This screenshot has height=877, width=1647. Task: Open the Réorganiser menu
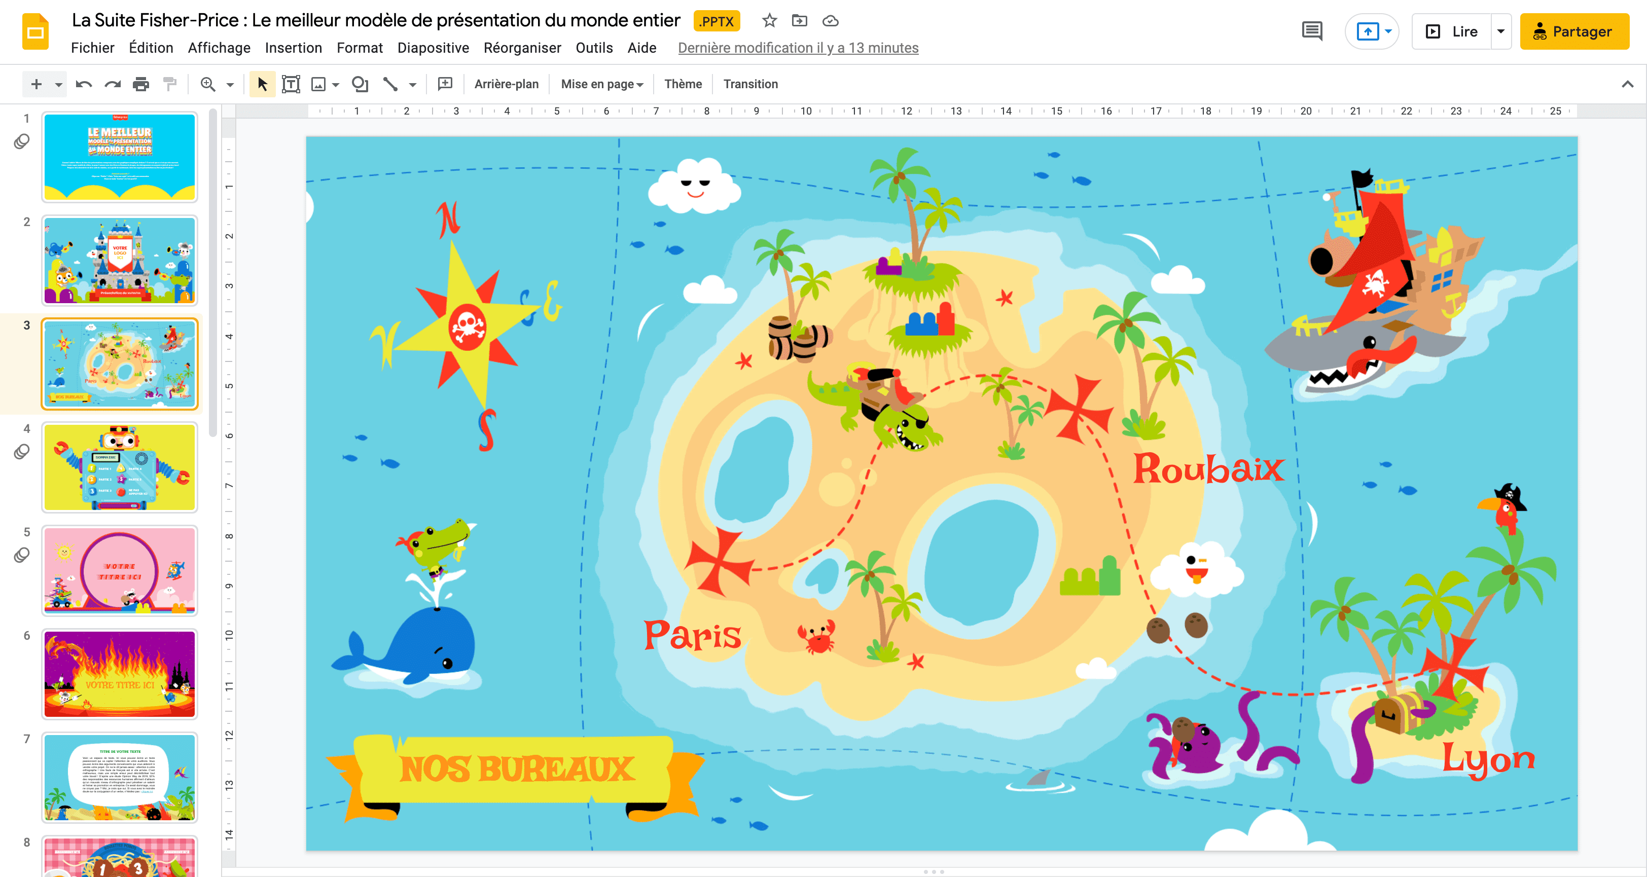pyautogui.click(x=522, y=48)
